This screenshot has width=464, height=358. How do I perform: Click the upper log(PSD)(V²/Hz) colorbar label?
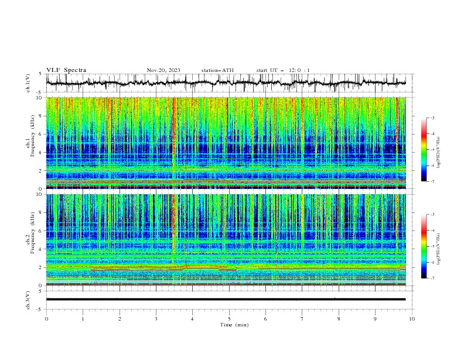[439, 153]
